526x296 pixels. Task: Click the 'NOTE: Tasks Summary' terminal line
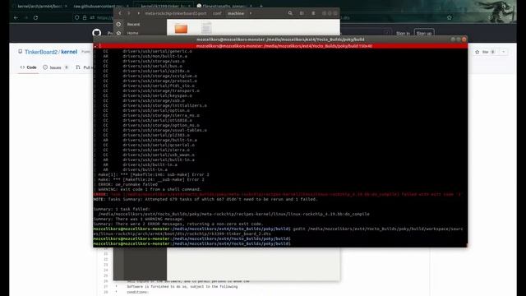[205, 199]
